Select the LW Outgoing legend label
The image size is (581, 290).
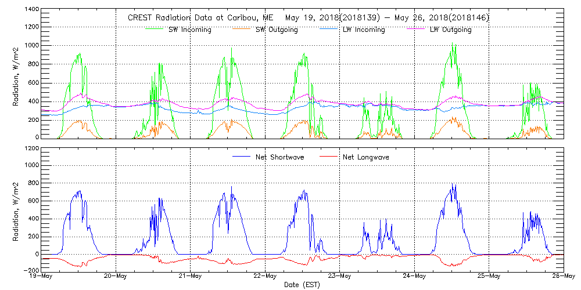click(x=450, y=30)
